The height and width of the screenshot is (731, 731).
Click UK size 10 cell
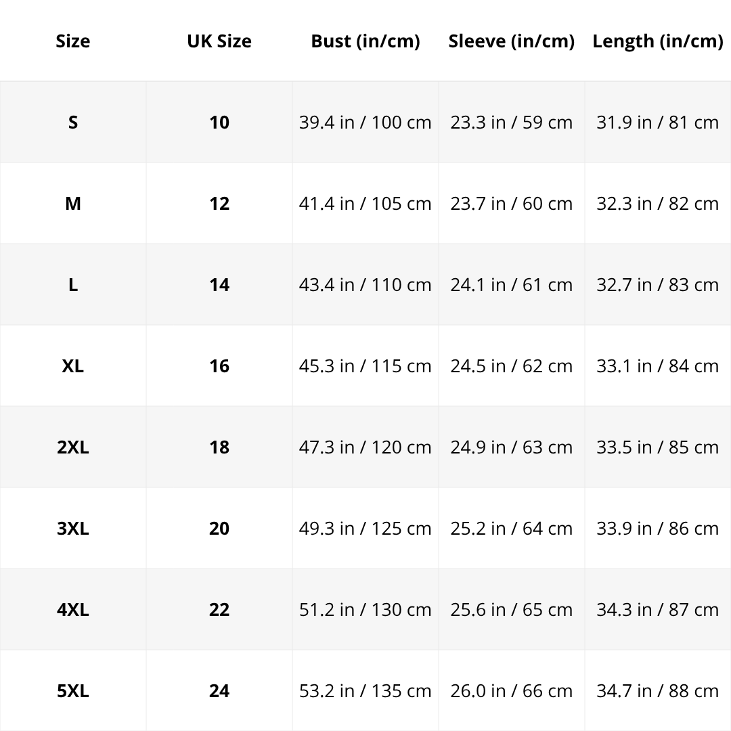(x=219, y=123)
